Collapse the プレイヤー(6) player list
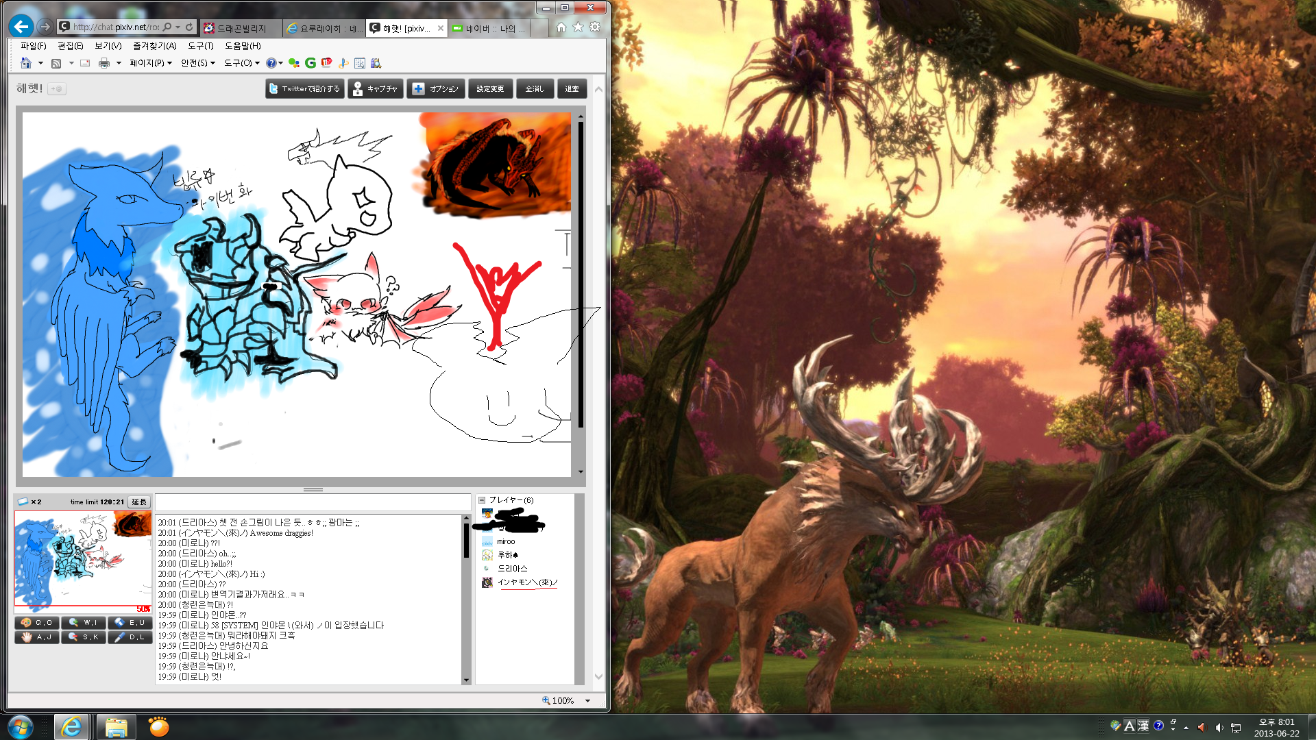Viewport: 1316px width, 740px height. (x=482, y=500)
